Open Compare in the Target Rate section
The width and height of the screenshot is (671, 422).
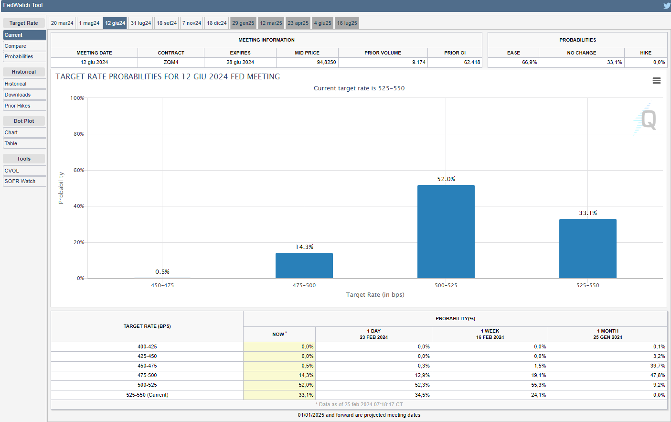24,46
